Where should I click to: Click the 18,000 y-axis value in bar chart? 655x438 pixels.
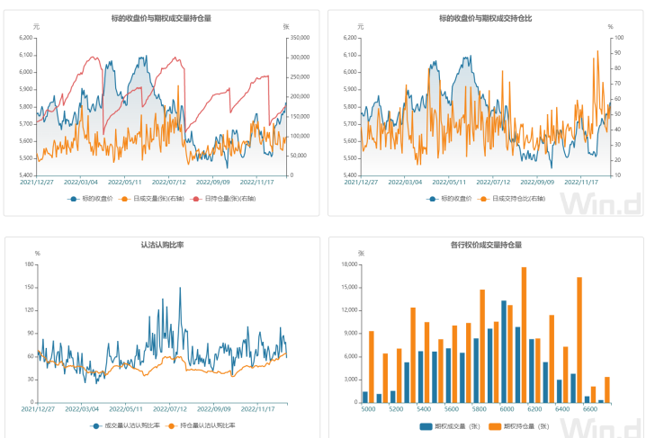[350, 264]
